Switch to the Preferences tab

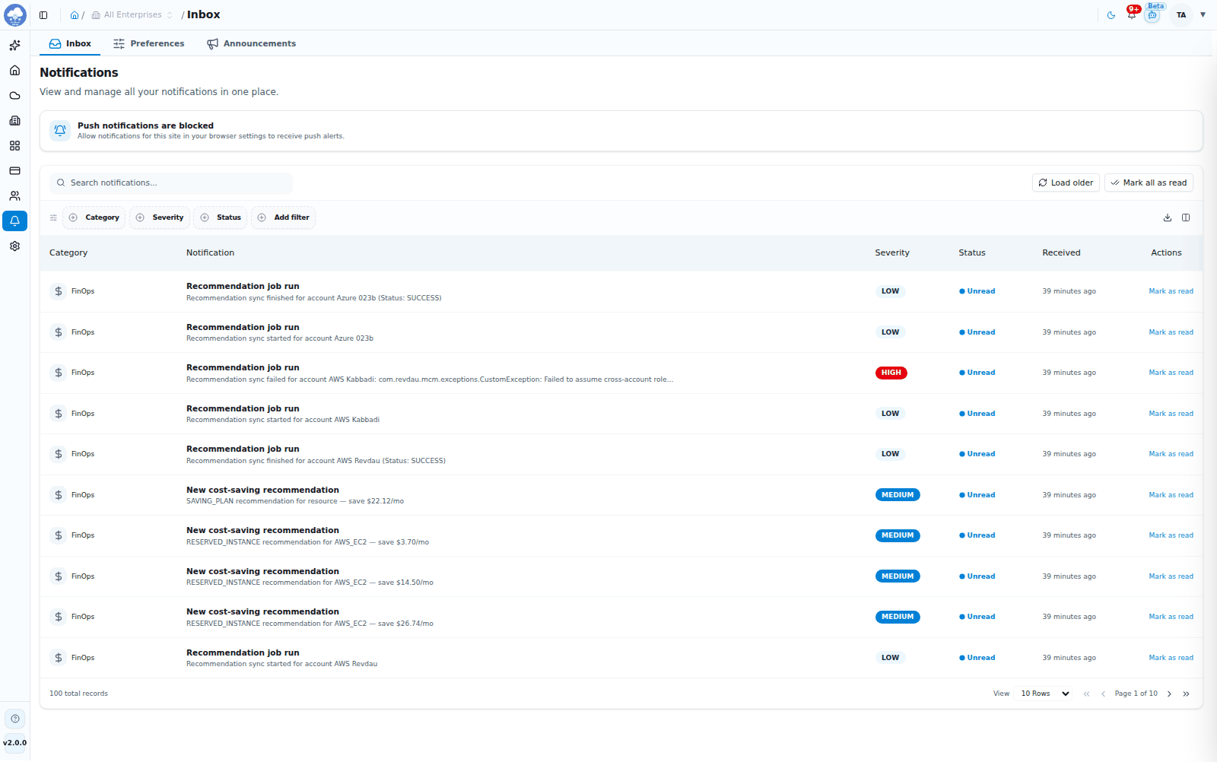click(x=149, y=43)
